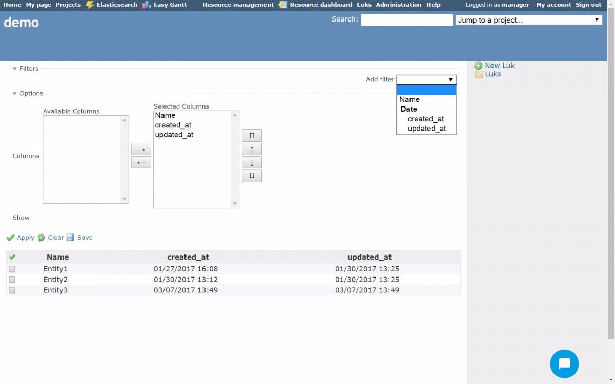Click the Luks folder icon
The height and width of the screenshot is (384, 615).
(479, 74)
